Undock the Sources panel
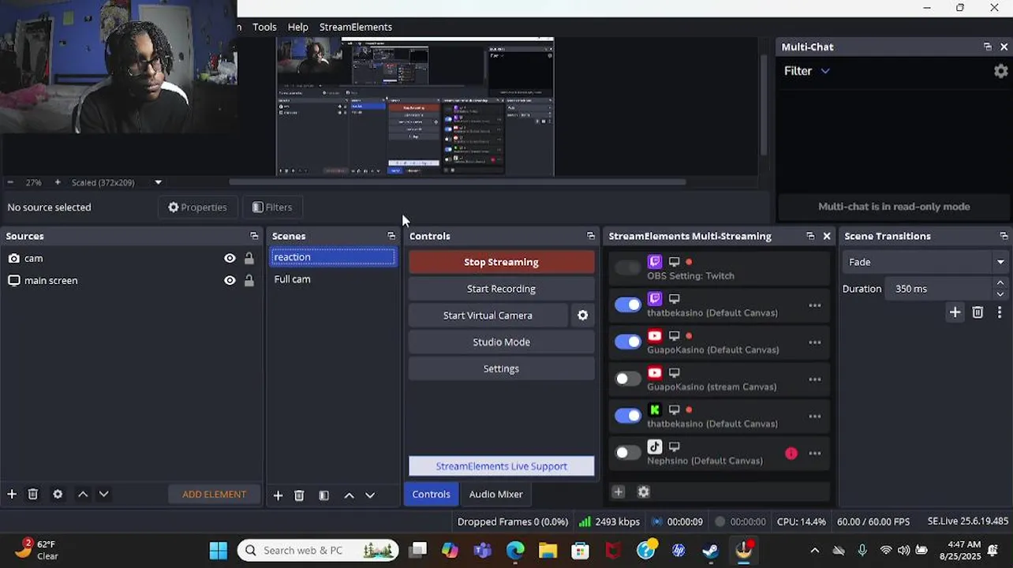 [x=254, y=236]
